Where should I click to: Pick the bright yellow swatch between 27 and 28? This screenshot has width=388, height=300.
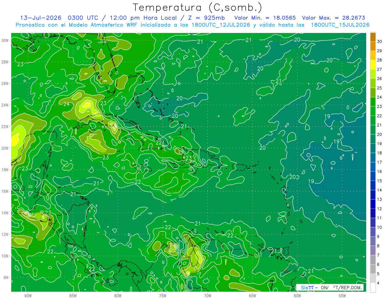click(x=373, y=64)
